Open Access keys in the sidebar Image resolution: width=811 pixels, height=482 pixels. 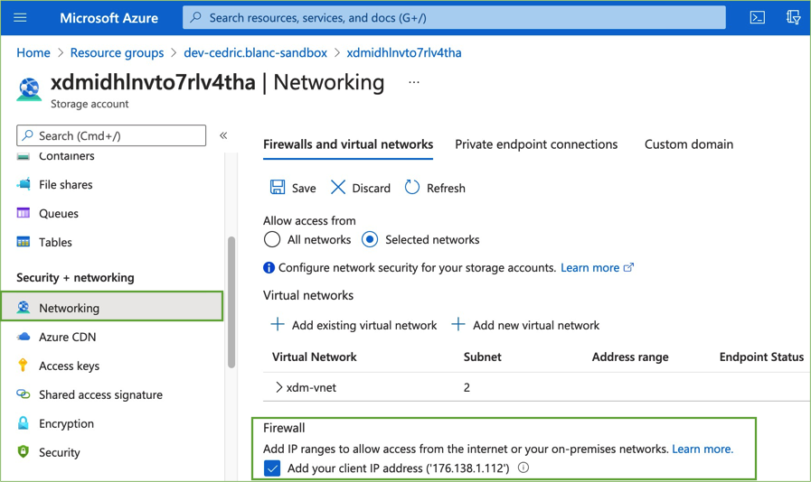(x=69, y=366)
